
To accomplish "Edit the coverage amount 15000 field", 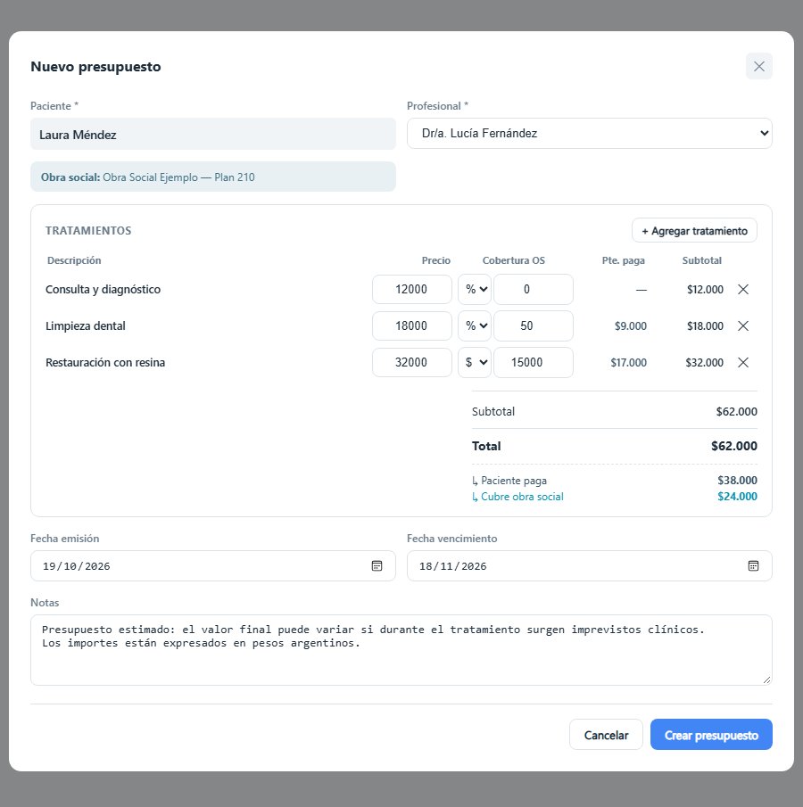I will pyautogui.click(x=533, y=362).
